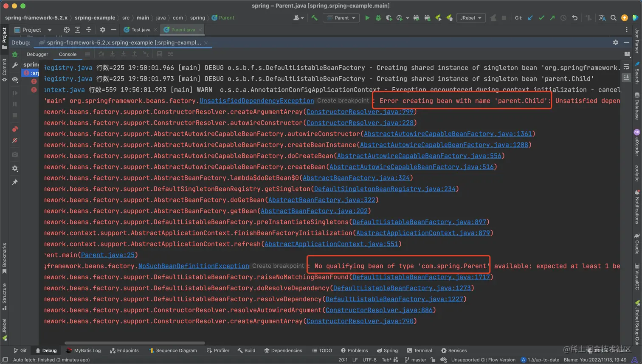Click the Git update project arrow
The height and width of the screenshot is (364, 642).
coord(530,18)
